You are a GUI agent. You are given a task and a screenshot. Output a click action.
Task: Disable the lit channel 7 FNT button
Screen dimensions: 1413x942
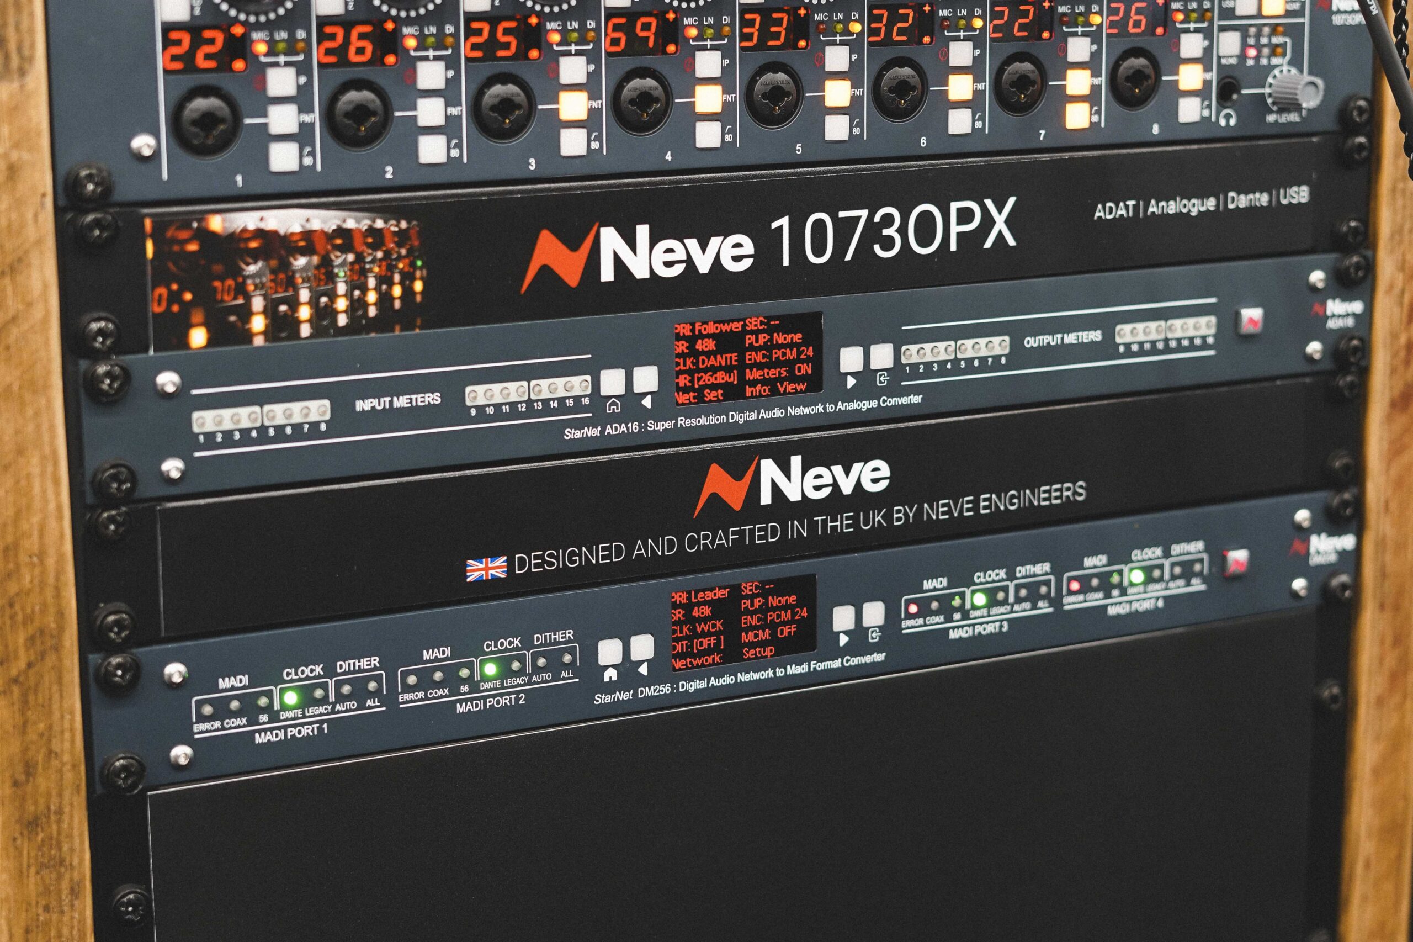click(1079, 82)
